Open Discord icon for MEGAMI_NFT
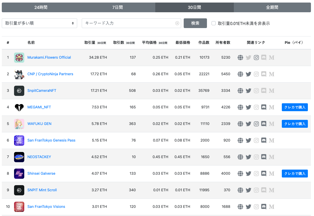 point(264,107)
